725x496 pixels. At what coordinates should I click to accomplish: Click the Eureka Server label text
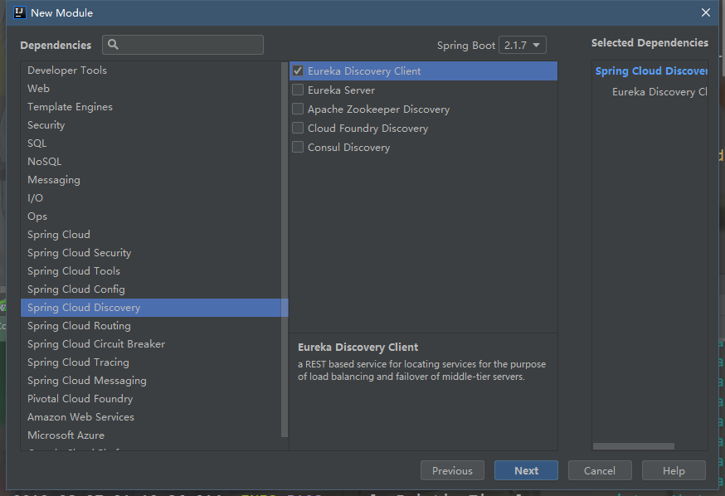point(341,90)
